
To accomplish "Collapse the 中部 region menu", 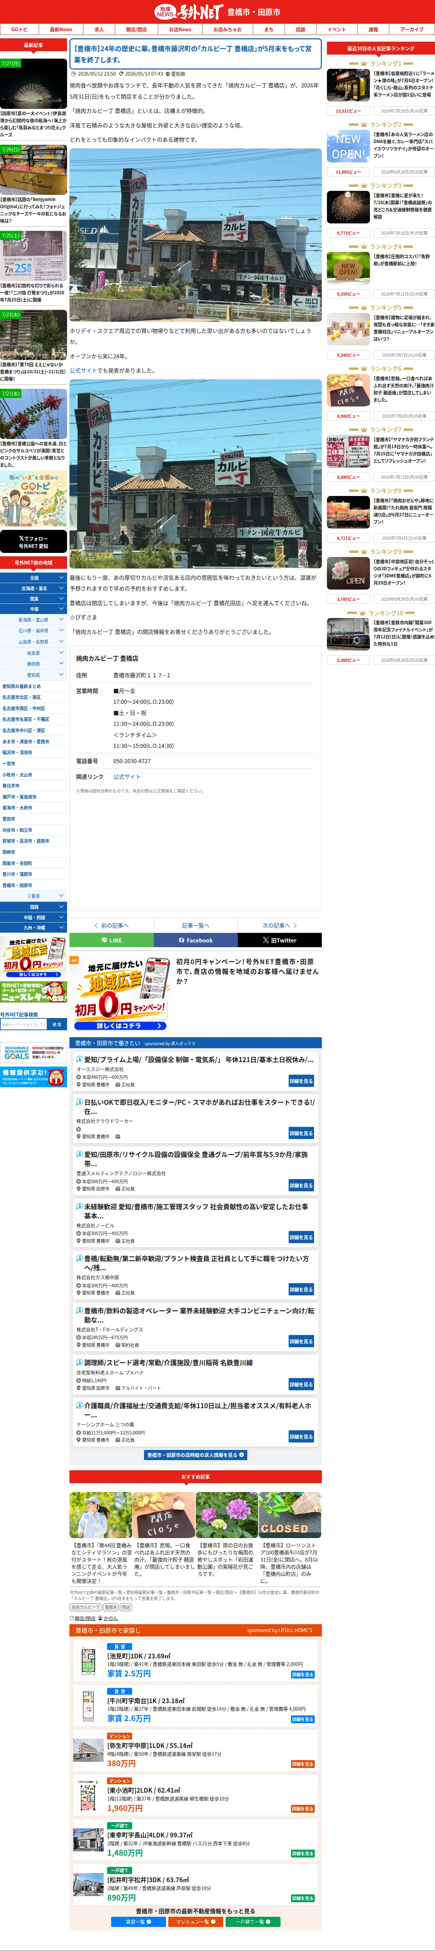I will 33,609.
